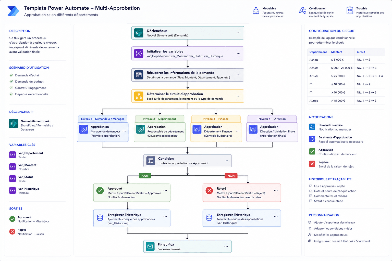392x261 pixels.
Task: Click the approval icon in Niveau 3 Finance card
Action: click(x=197, y=129)
